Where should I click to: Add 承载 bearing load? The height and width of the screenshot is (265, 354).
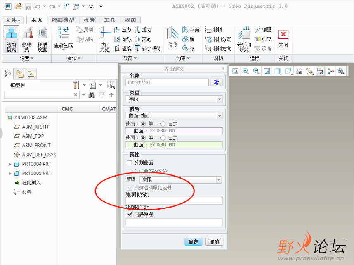pyautogui.click(x=123, y=39)
